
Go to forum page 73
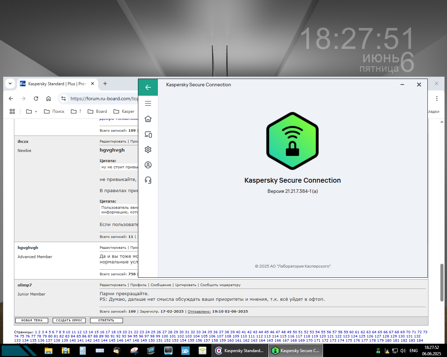[425, 332]
